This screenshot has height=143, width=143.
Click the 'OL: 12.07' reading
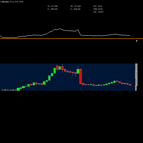point(98,12)
